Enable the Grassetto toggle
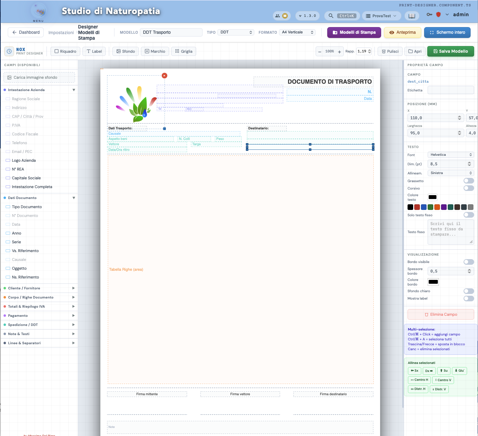Viewport: 478px width, 436px height. (x=468, y=181)
